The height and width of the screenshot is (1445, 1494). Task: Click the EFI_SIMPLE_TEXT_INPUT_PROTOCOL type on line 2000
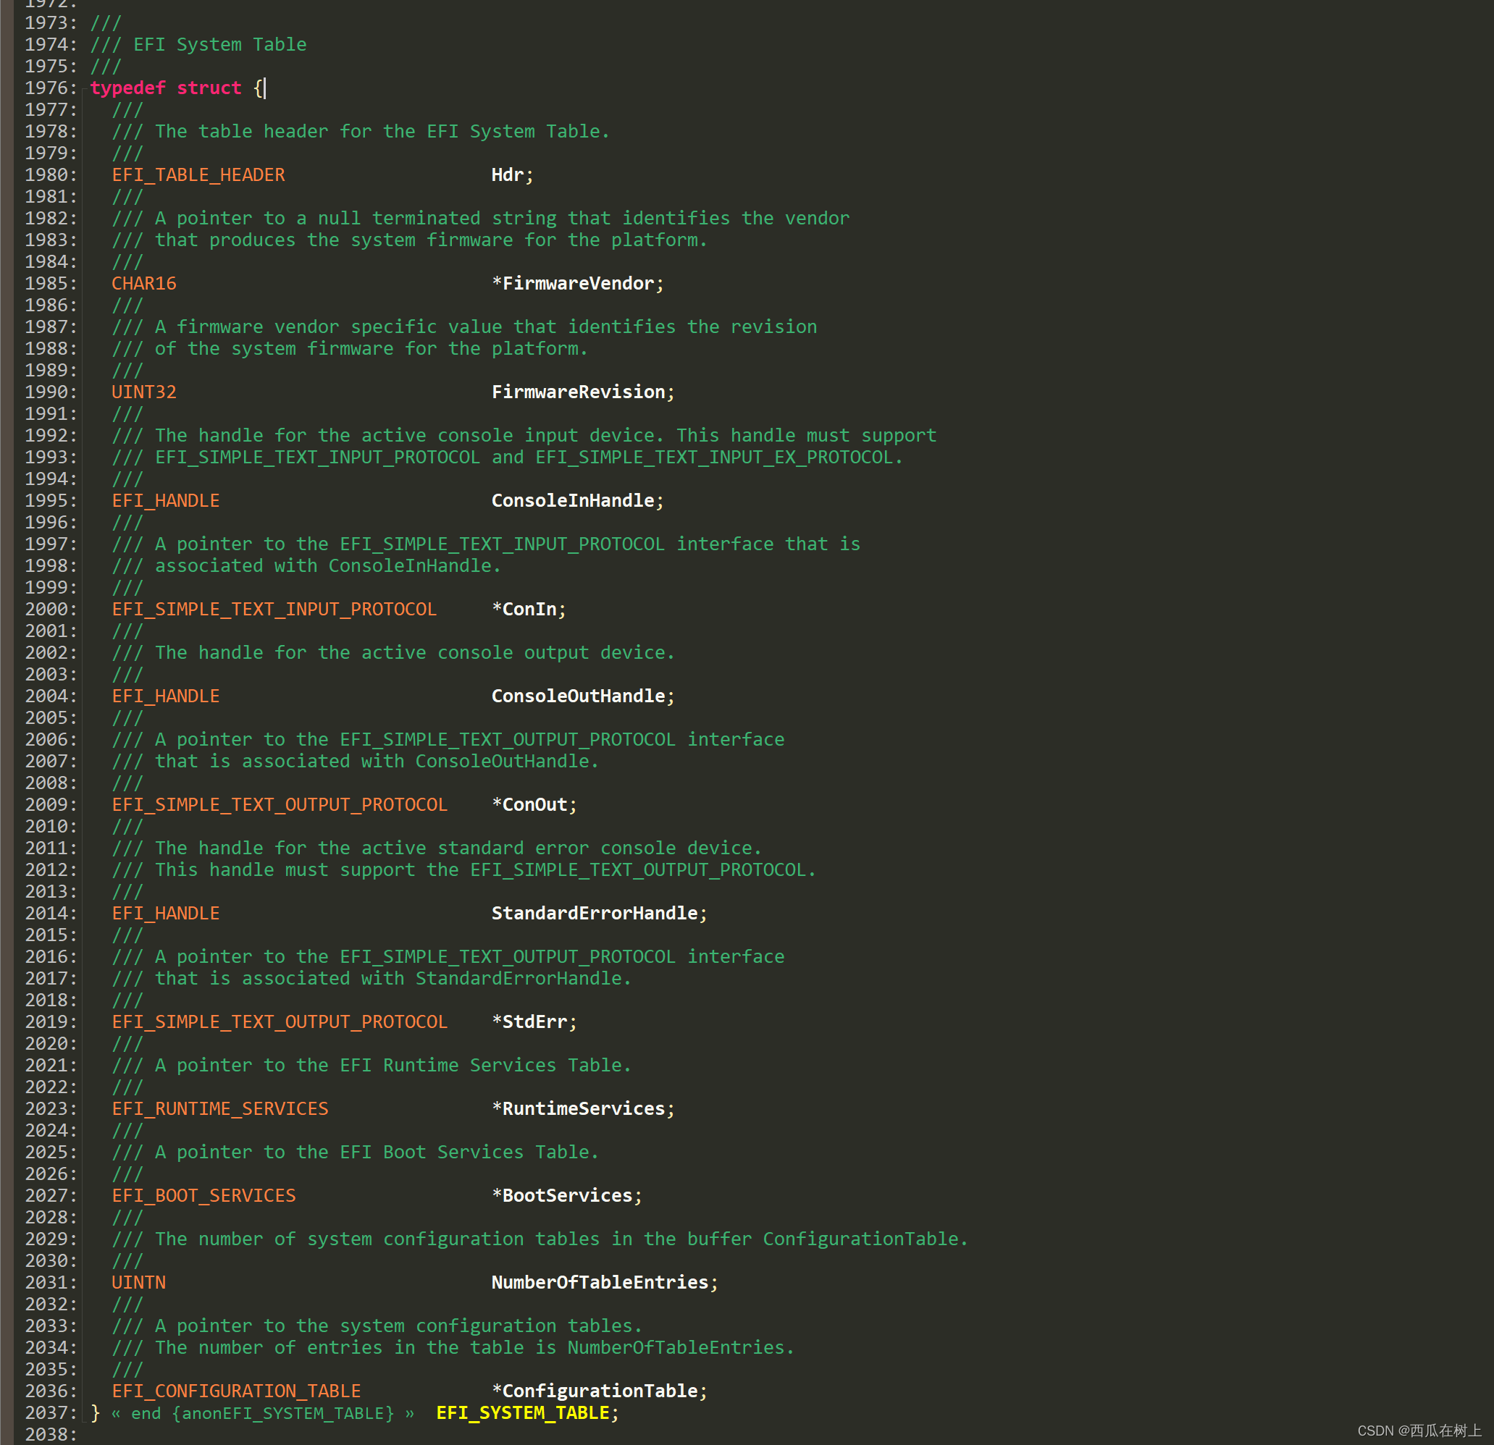274,610
